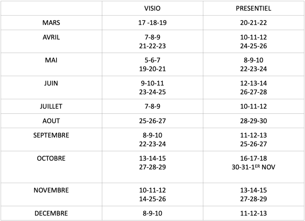Click the 9-10-11 visio dates in JUIN
This screenshot has width=305, height=221.
152,83
